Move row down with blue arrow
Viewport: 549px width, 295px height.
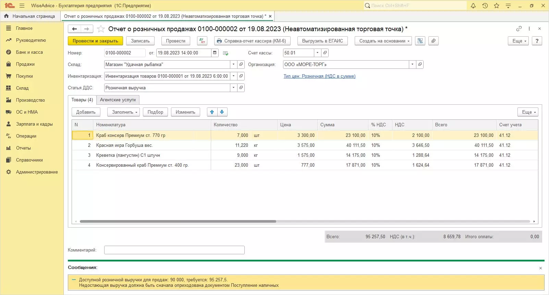point(222,112)
